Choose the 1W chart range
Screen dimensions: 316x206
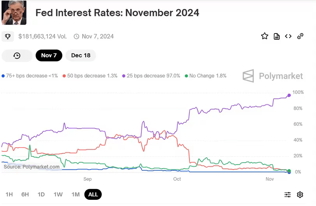58,194
